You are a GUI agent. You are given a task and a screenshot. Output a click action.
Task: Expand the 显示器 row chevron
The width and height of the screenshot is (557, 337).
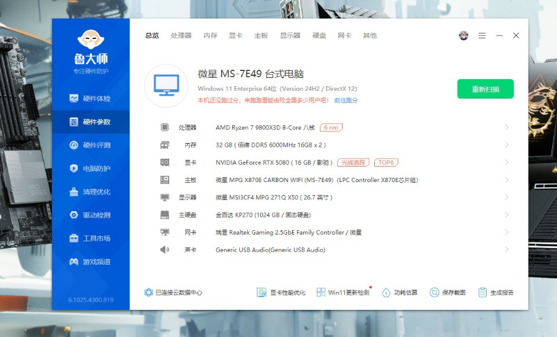pos(506,198)
